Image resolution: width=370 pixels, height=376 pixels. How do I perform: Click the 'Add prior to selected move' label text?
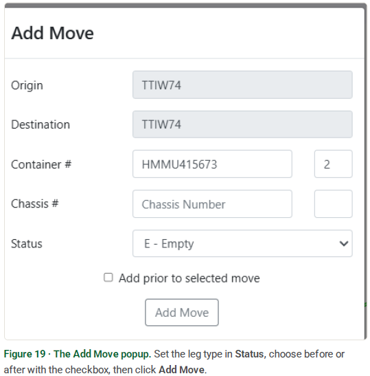[189, 278]
